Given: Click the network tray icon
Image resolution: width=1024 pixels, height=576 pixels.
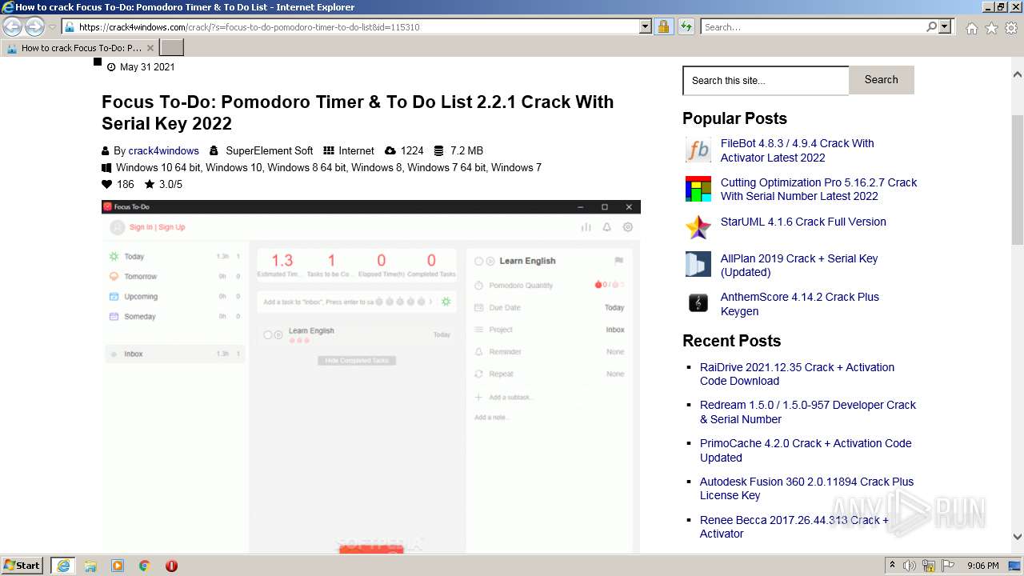Looking at the screenshot, I should pos(929,566).
